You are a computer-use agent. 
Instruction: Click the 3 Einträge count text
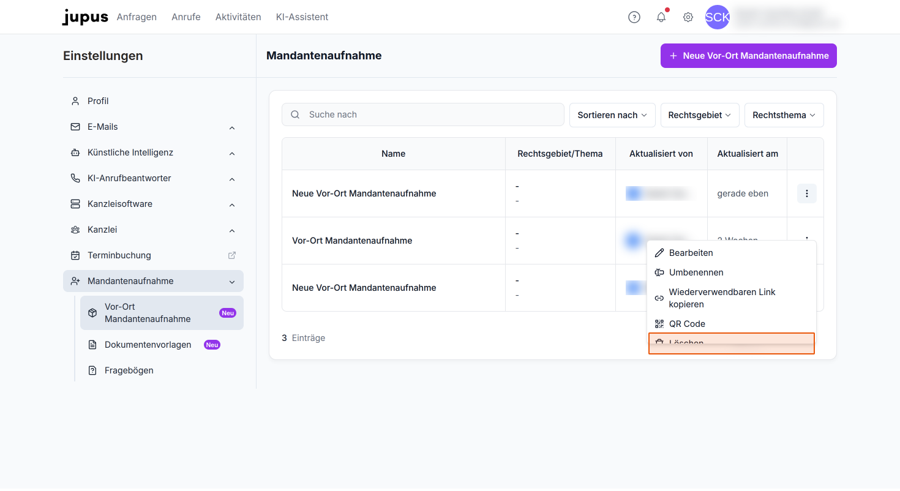304,338
